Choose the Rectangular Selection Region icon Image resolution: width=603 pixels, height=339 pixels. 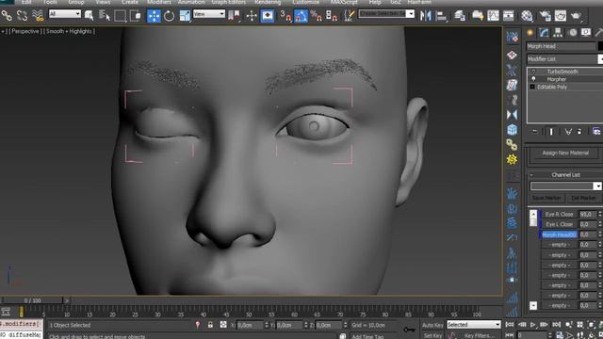pos(120,16)
